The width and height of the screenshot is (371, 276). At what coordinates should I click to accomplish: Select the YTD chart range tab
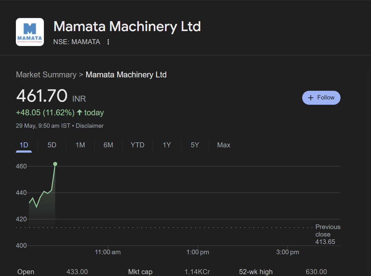point(138,145)
